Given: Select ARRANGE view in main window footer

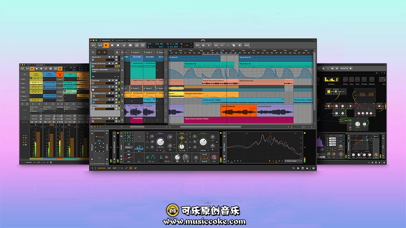Looking at the screenshot, I should coord(101,168).
